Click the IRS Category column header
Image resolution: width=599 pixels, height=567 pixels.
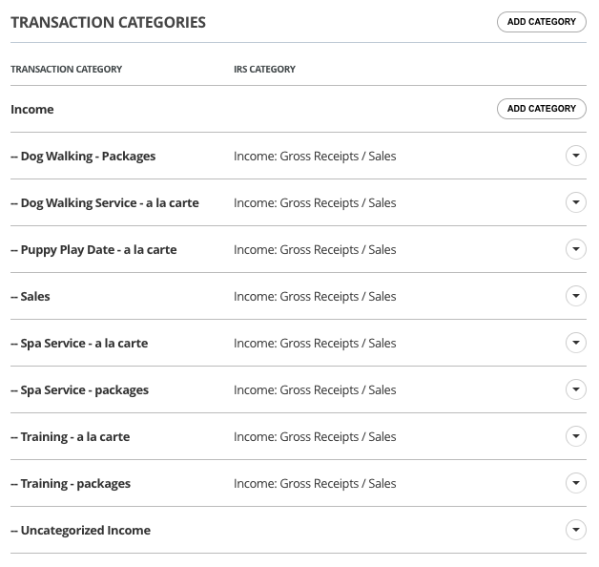264,69
